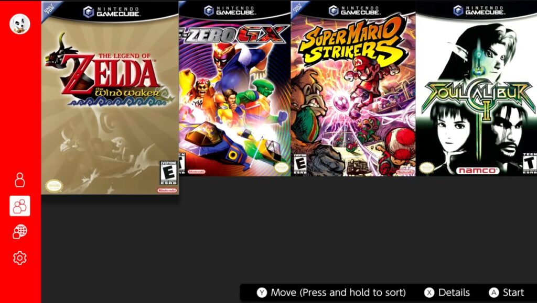The image size is (537, 303).
Task: Select the Super Mario Strikers game cover
Action: (x=353, y=88)
